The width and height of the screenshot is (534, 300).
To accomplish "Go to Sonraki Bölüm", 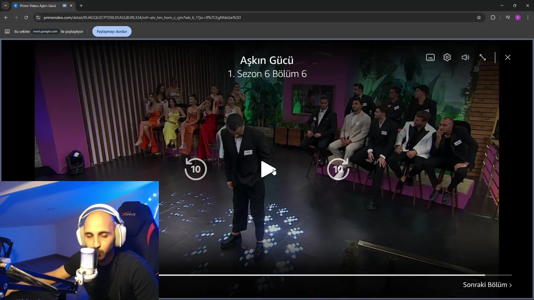I will point(487,285).
